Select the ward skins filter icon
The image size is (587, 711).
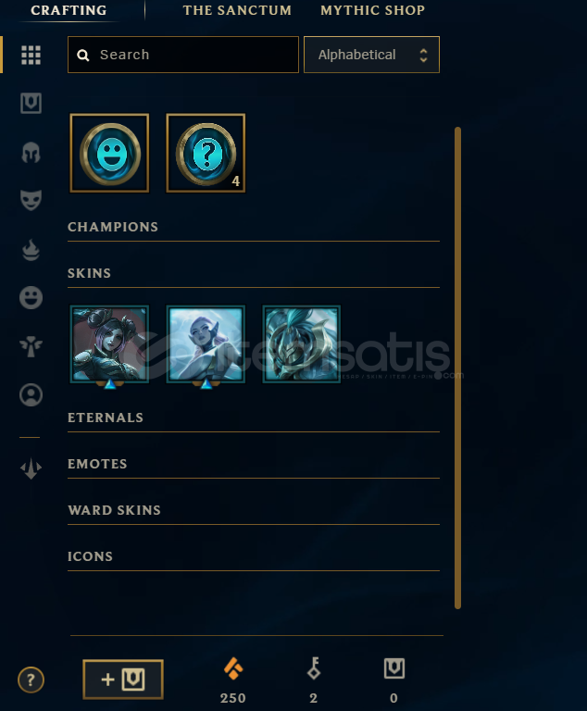click(x=31, y=347)
